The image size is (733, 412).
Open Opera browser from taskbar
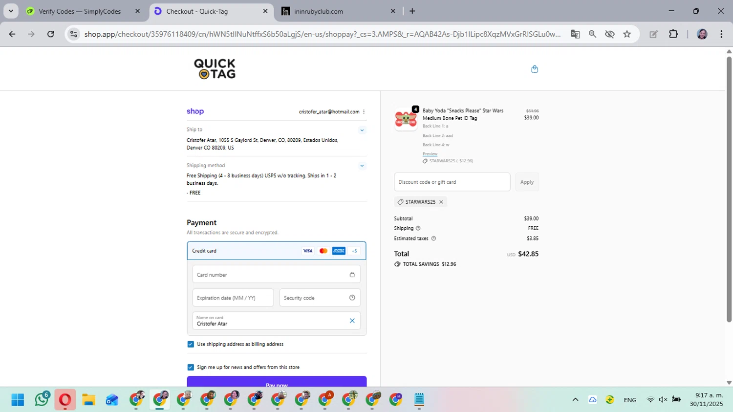[x=65, y=400]
